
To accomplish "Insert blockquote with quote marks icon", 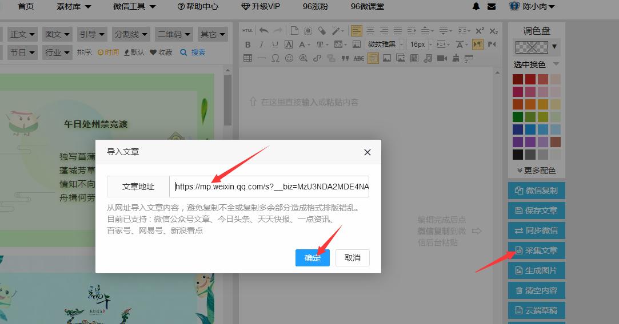I will (345, 58).
